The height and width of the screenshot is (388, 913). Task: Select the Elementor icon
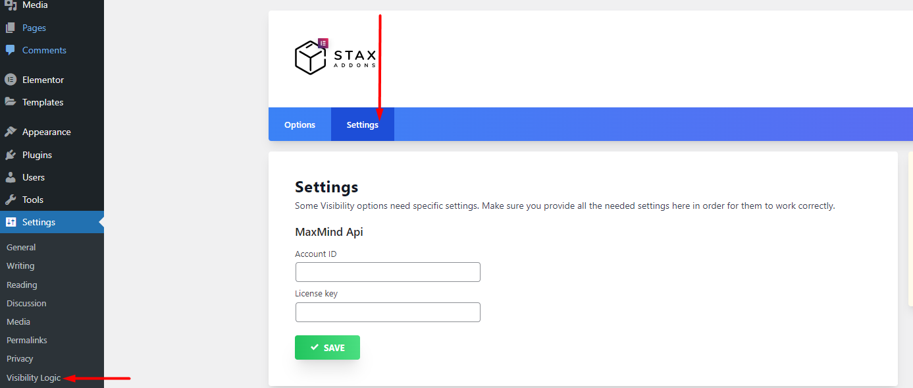(11, 79)
